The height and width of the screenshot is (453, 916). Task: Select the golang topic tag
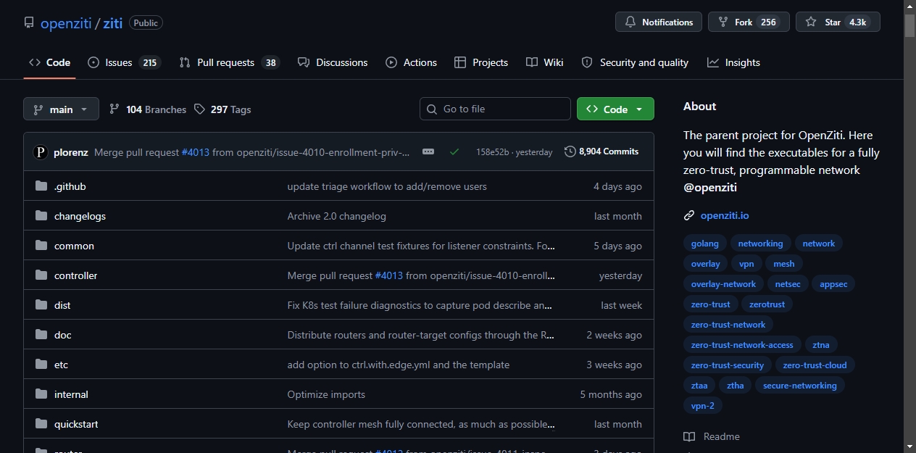click(x=705, y=244)
